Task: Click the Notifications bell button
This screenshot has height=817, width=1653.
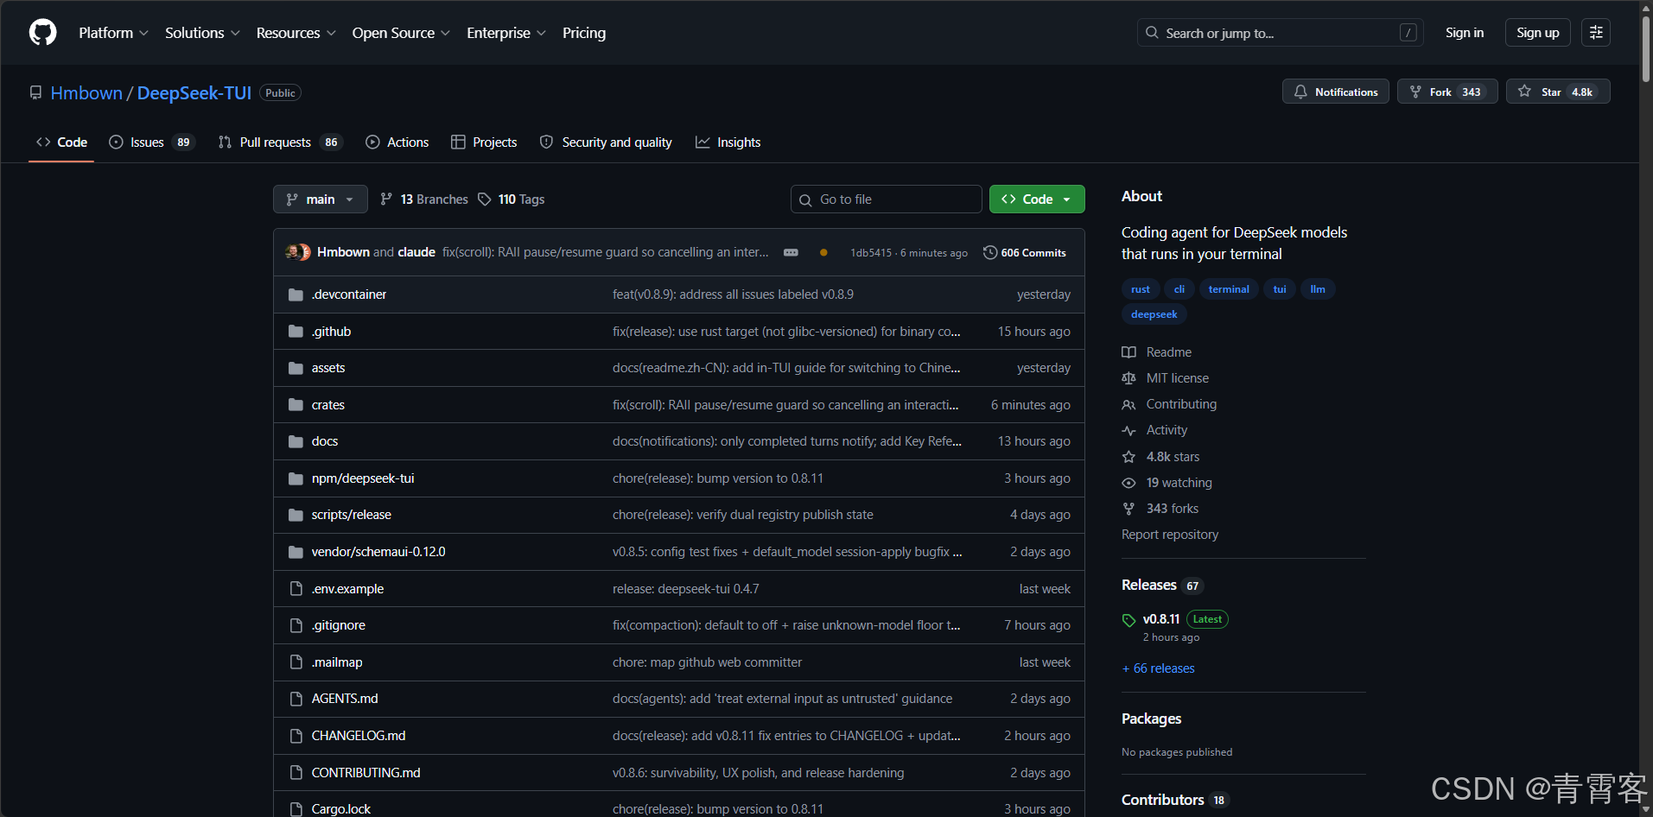Action: tap(1336, 92)
